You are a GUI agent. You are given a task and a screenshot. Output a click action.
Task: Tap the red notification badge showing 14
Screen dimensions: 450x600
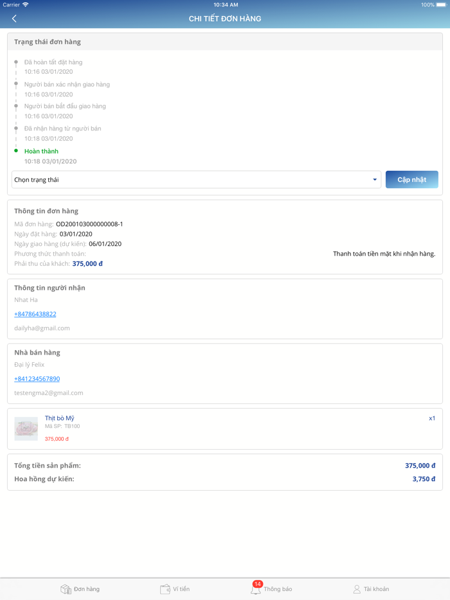pyautogui.click(x=258, y=584)
